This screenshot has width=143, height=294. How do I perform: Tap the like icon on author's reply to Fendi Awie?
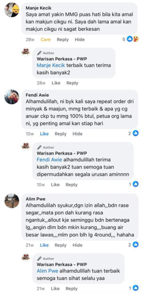136,184
